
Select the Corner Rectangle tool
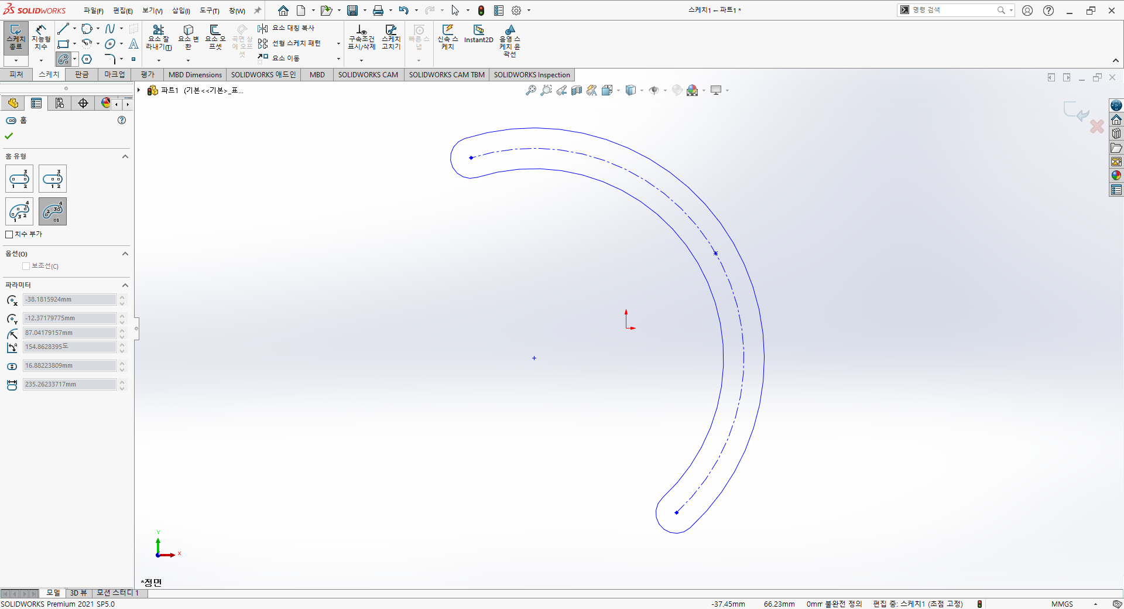(63, 44)
